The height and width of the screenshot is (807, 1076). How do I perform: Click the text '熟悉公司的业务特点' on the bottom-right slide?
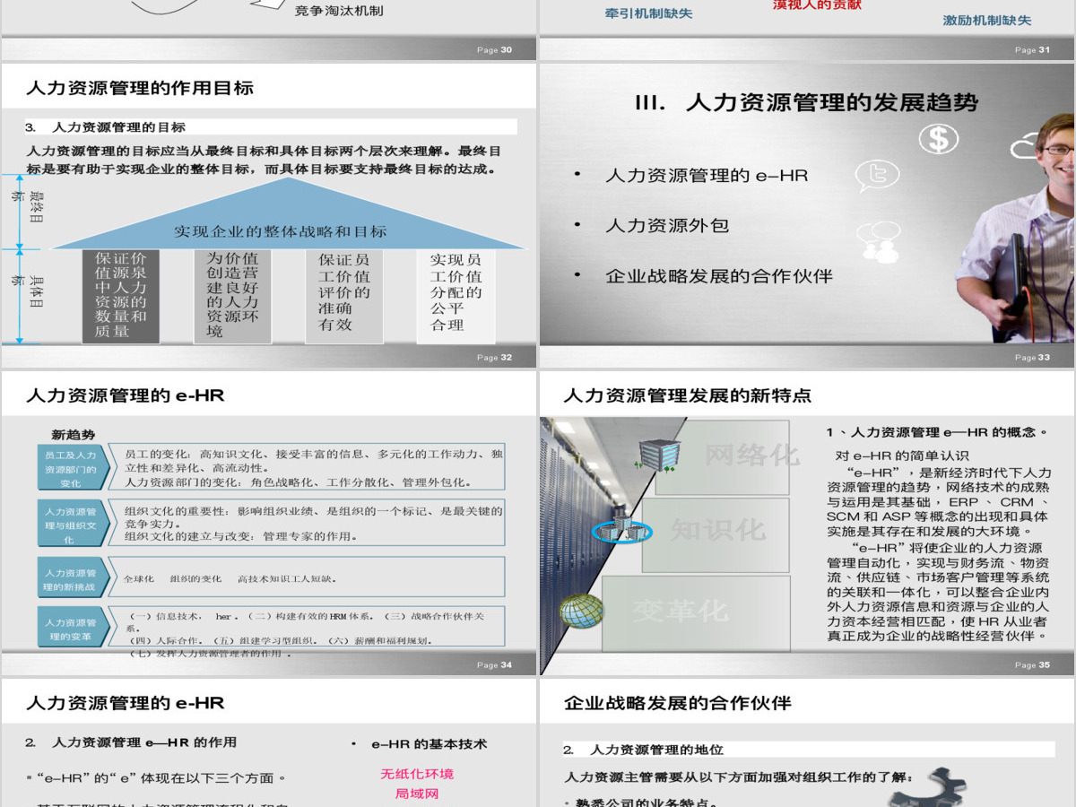641,802
